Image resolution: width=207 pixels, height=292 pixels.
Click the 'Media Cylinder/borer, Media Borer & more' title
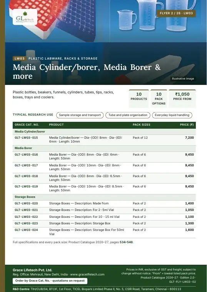(87, 71)
